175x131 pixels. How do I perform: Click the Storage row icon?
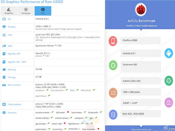(4, 77)
